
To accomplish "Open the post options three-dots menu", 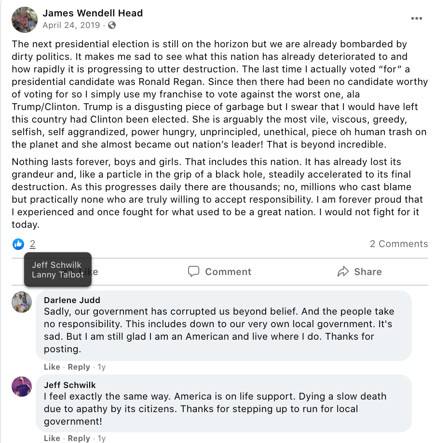I will pyautogui.click(x=416, y=19).
